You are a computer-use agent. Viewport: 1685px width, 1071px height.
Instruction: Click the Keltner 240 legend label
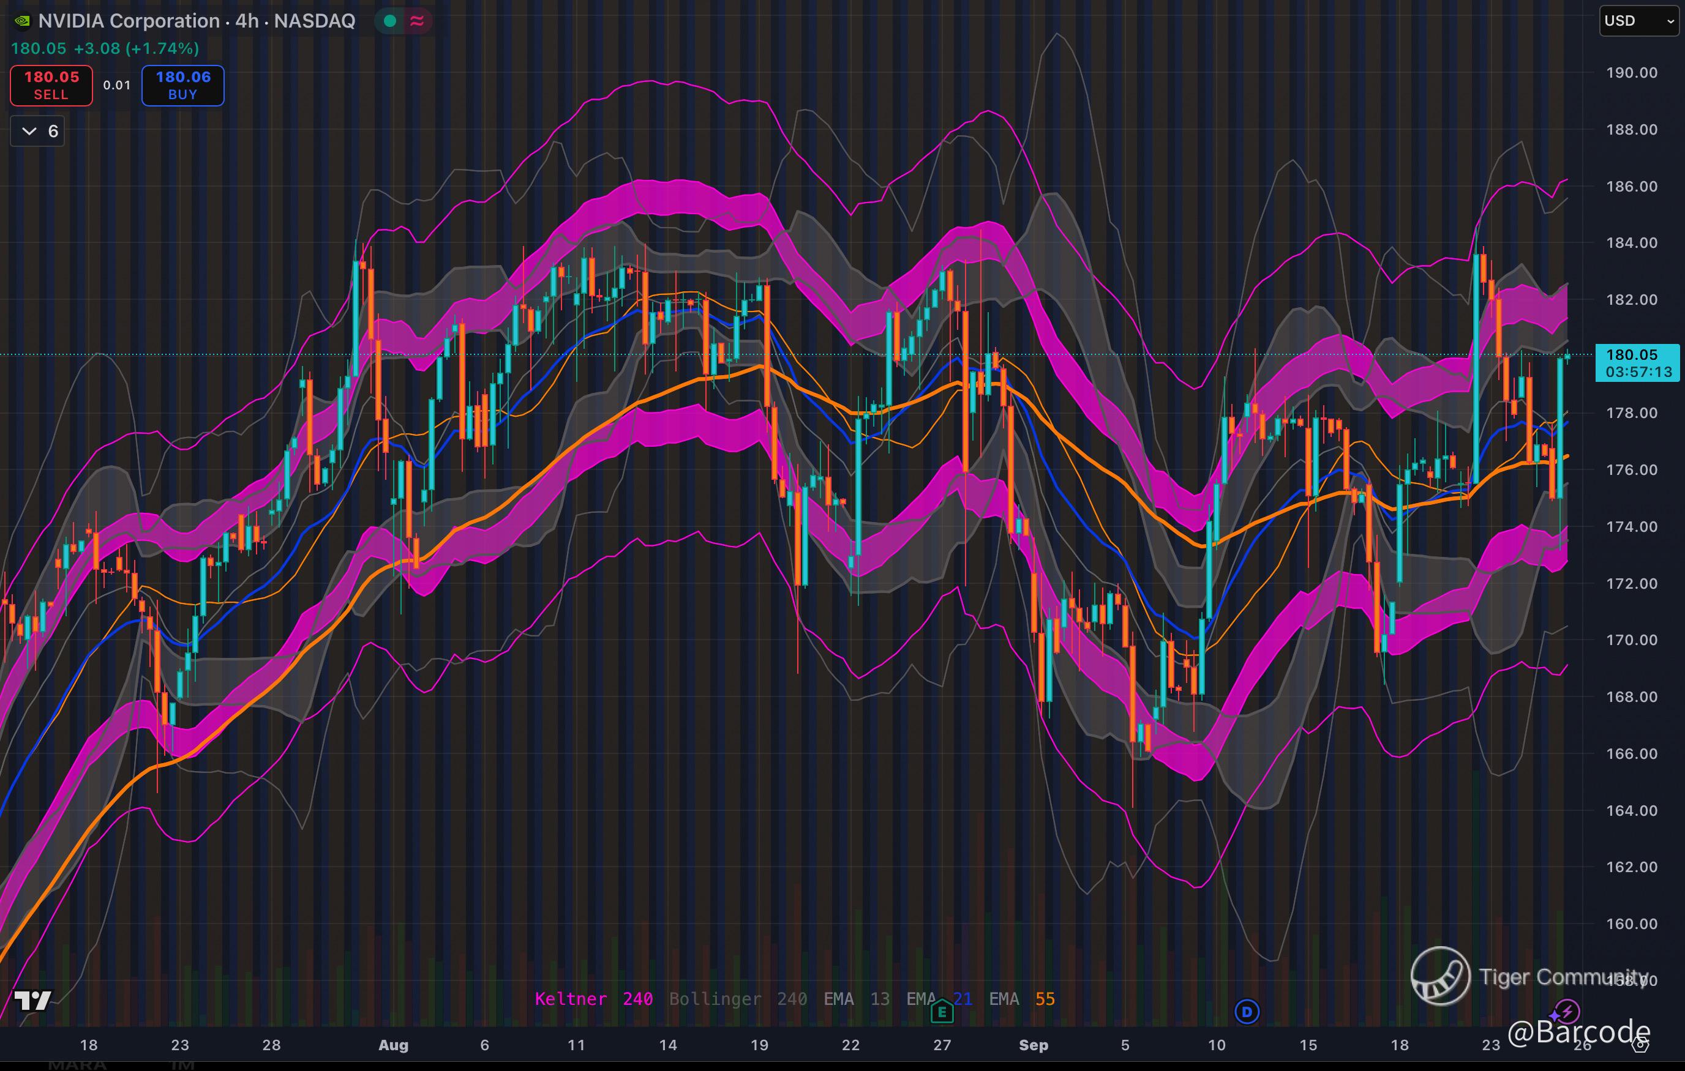[x=593, y=999]
